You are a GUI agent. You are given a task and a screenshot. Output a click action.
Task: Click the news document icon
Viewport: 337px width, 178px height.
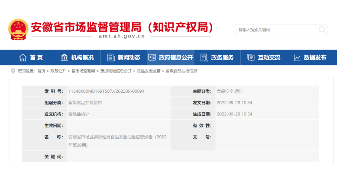click(111, 58)
